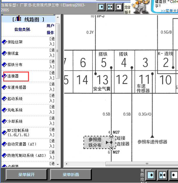Click the diagram horizontal scrollbar thumb
The width and height of the screenshot is (178, 183).
coord(142,164)
